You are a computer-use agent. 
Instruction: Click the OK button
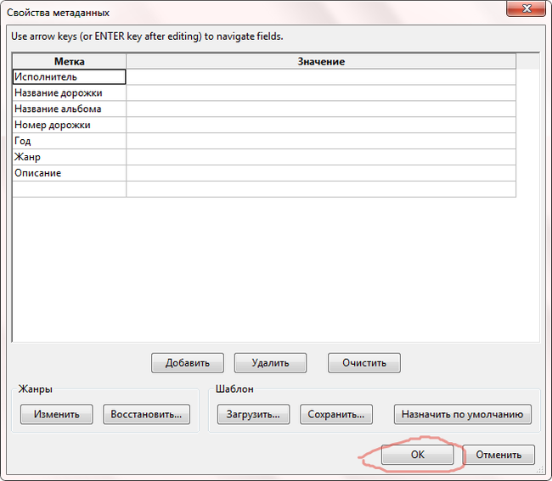417,455
